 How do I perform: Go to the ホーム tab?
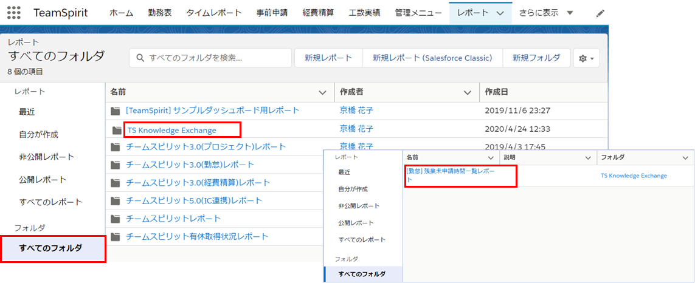click(122, 13)
